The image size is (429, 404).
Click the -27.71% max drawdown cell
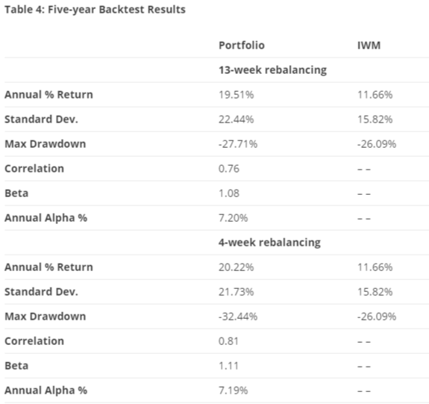[x=238, y=144]
